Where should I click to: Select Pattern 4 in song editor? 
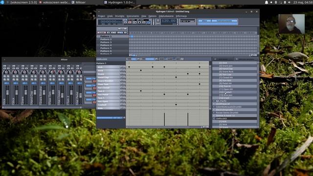click(106, 45)
